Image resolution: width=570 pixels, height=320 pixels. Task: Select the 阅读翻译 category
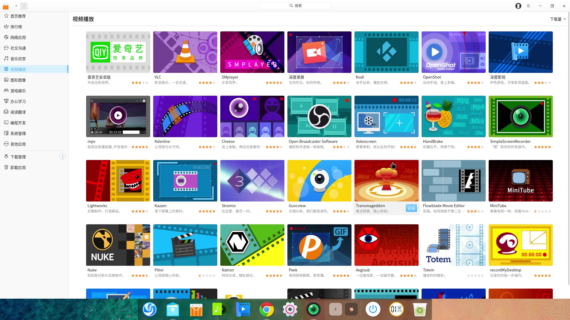pyautogui.click(x=34, y=112)
